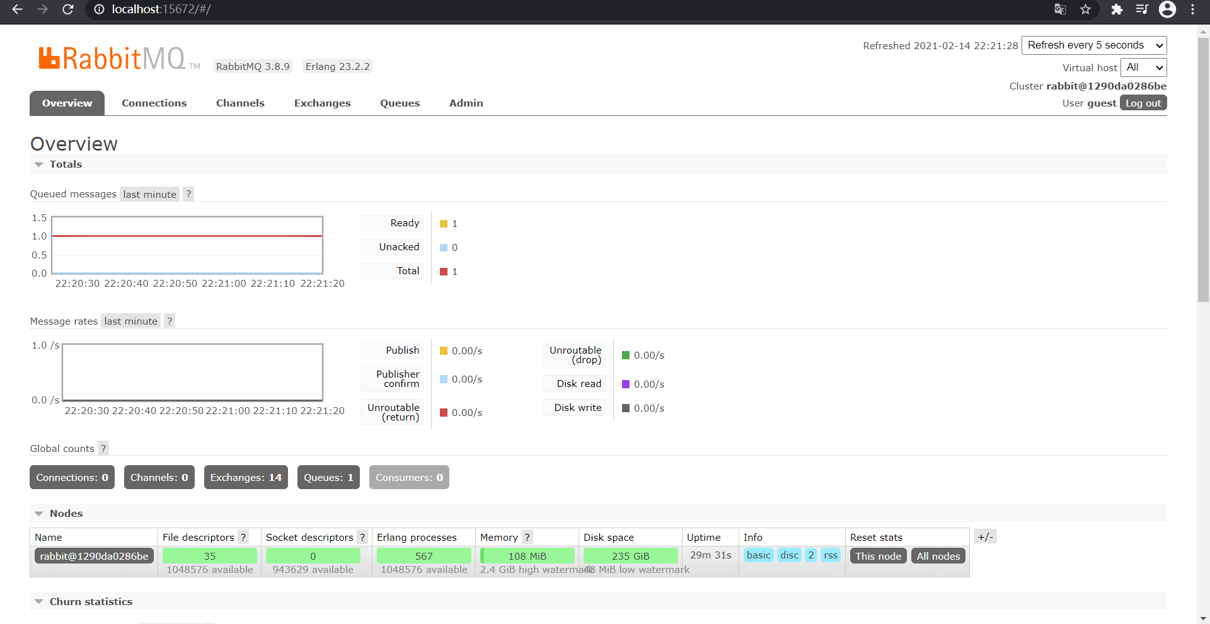
Task: Click the Erlang 23.2.2 version label
Action: coord(338,67)
